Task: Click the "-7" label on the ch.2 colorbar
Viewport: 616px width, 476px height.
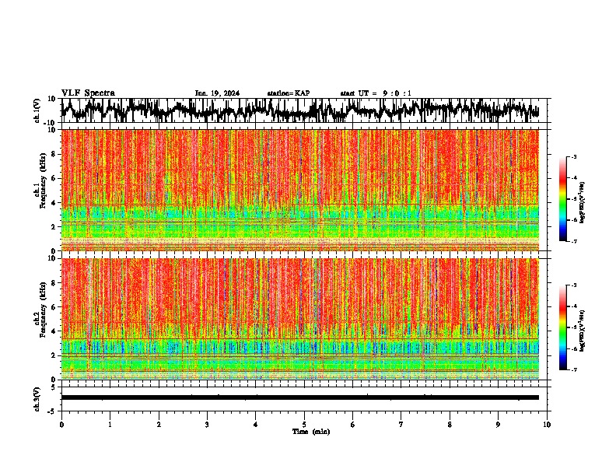Action: (573, 369)
